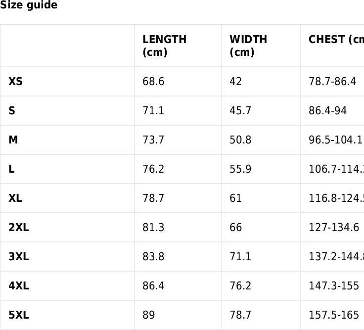Click the 4XL chest range 147.3-155
This screenshot has height=330, width=364.
(334, 286)
